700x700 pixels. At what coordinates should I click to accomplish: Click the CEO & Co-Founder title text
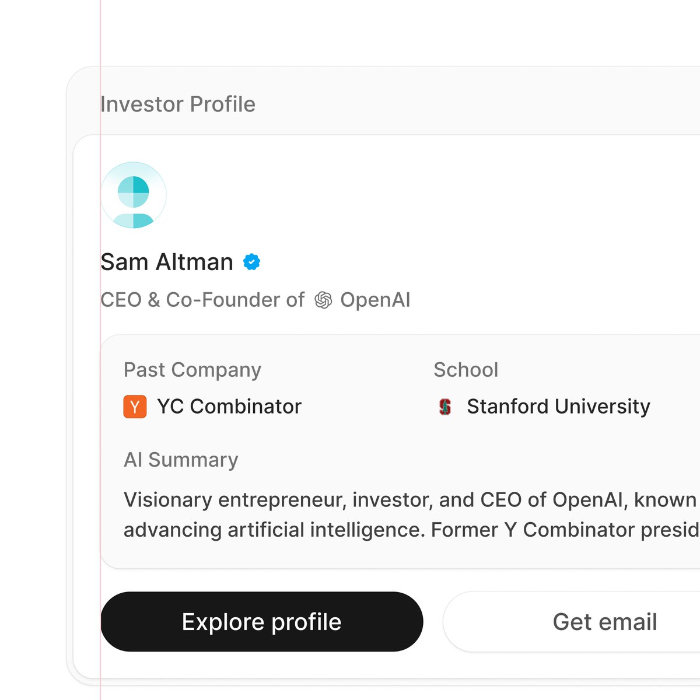pyautogui.click(x=202, y=300)
